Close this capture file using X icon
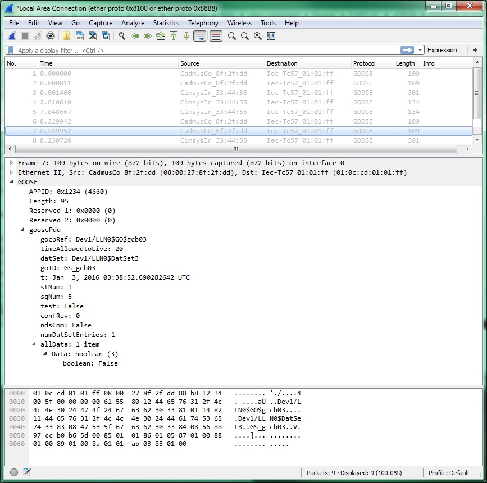The width and height of the screenshot is (487, 483). pos(93,36)
